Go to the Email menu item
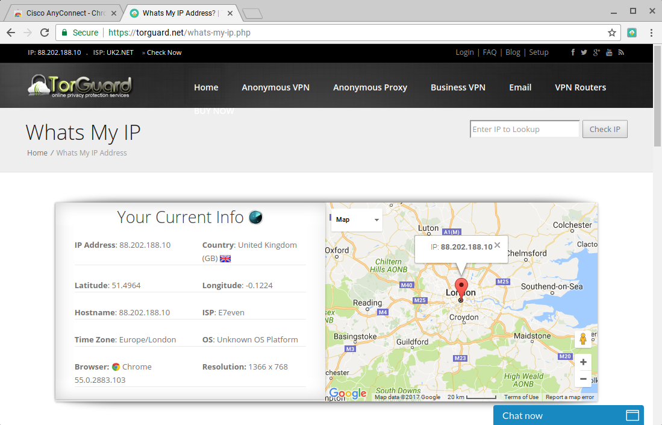662x425 pixels. coord(520,87)
